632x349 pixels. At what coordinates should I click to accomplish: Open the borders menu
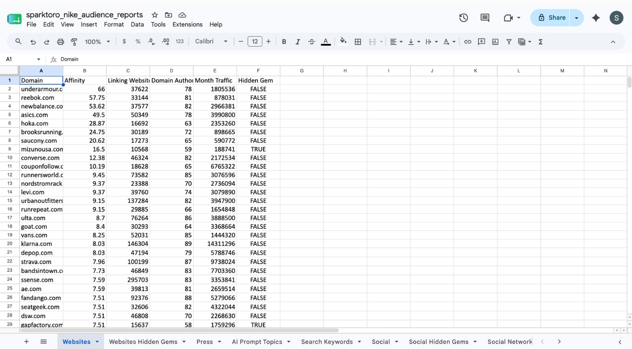pos(358,42)
